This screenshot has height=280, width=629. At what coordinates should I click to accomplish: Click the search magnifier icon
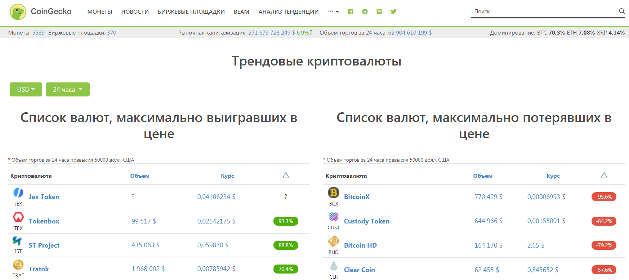[621, 11]
